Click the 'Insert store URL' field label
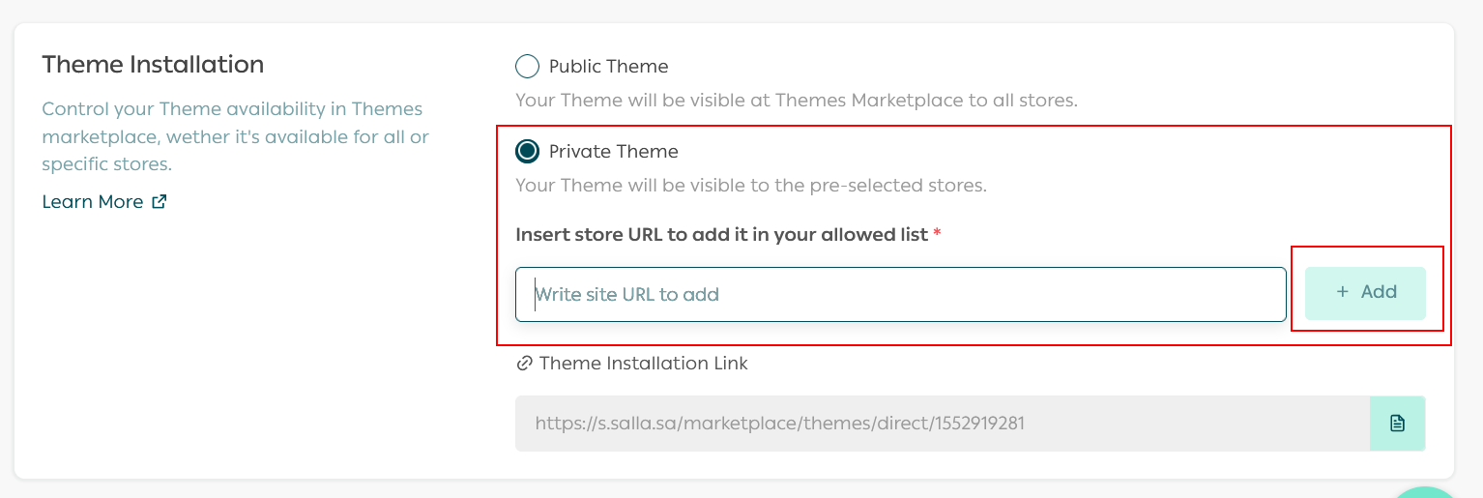The width and height of the screenshot is (1483, 498). pos(721,235)
